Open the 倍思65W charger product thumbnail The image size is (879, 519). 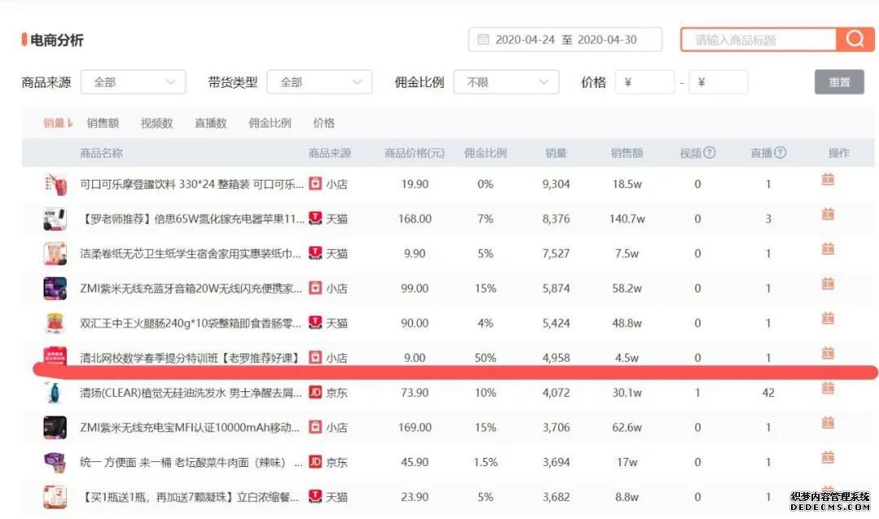(x=55, y=219)
